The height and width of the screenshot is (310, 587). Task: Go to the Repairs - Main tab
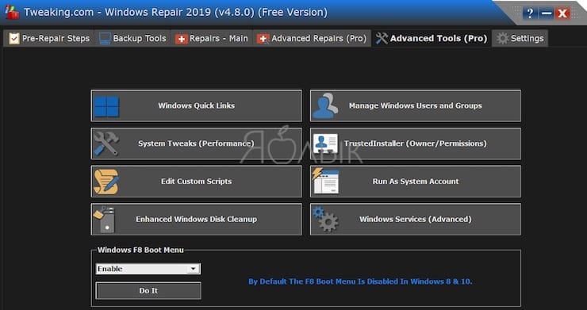click(x=212, y=38)
